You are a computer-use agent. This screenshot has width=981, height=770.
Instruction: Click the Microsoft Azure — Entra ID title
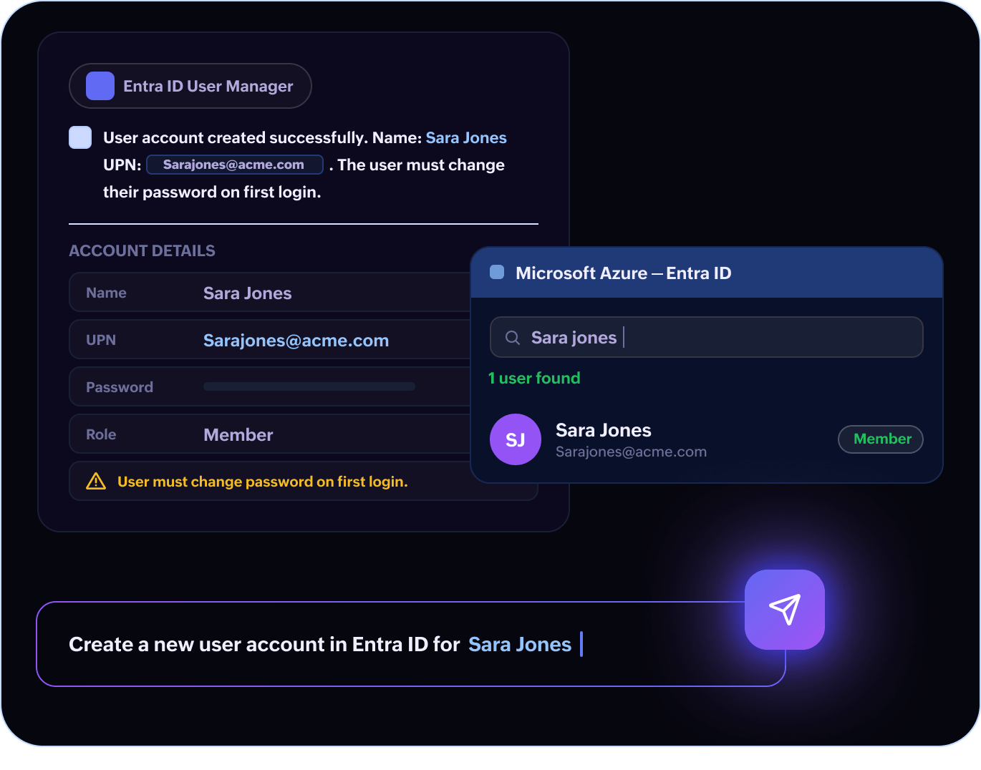[x=623, y=273]
